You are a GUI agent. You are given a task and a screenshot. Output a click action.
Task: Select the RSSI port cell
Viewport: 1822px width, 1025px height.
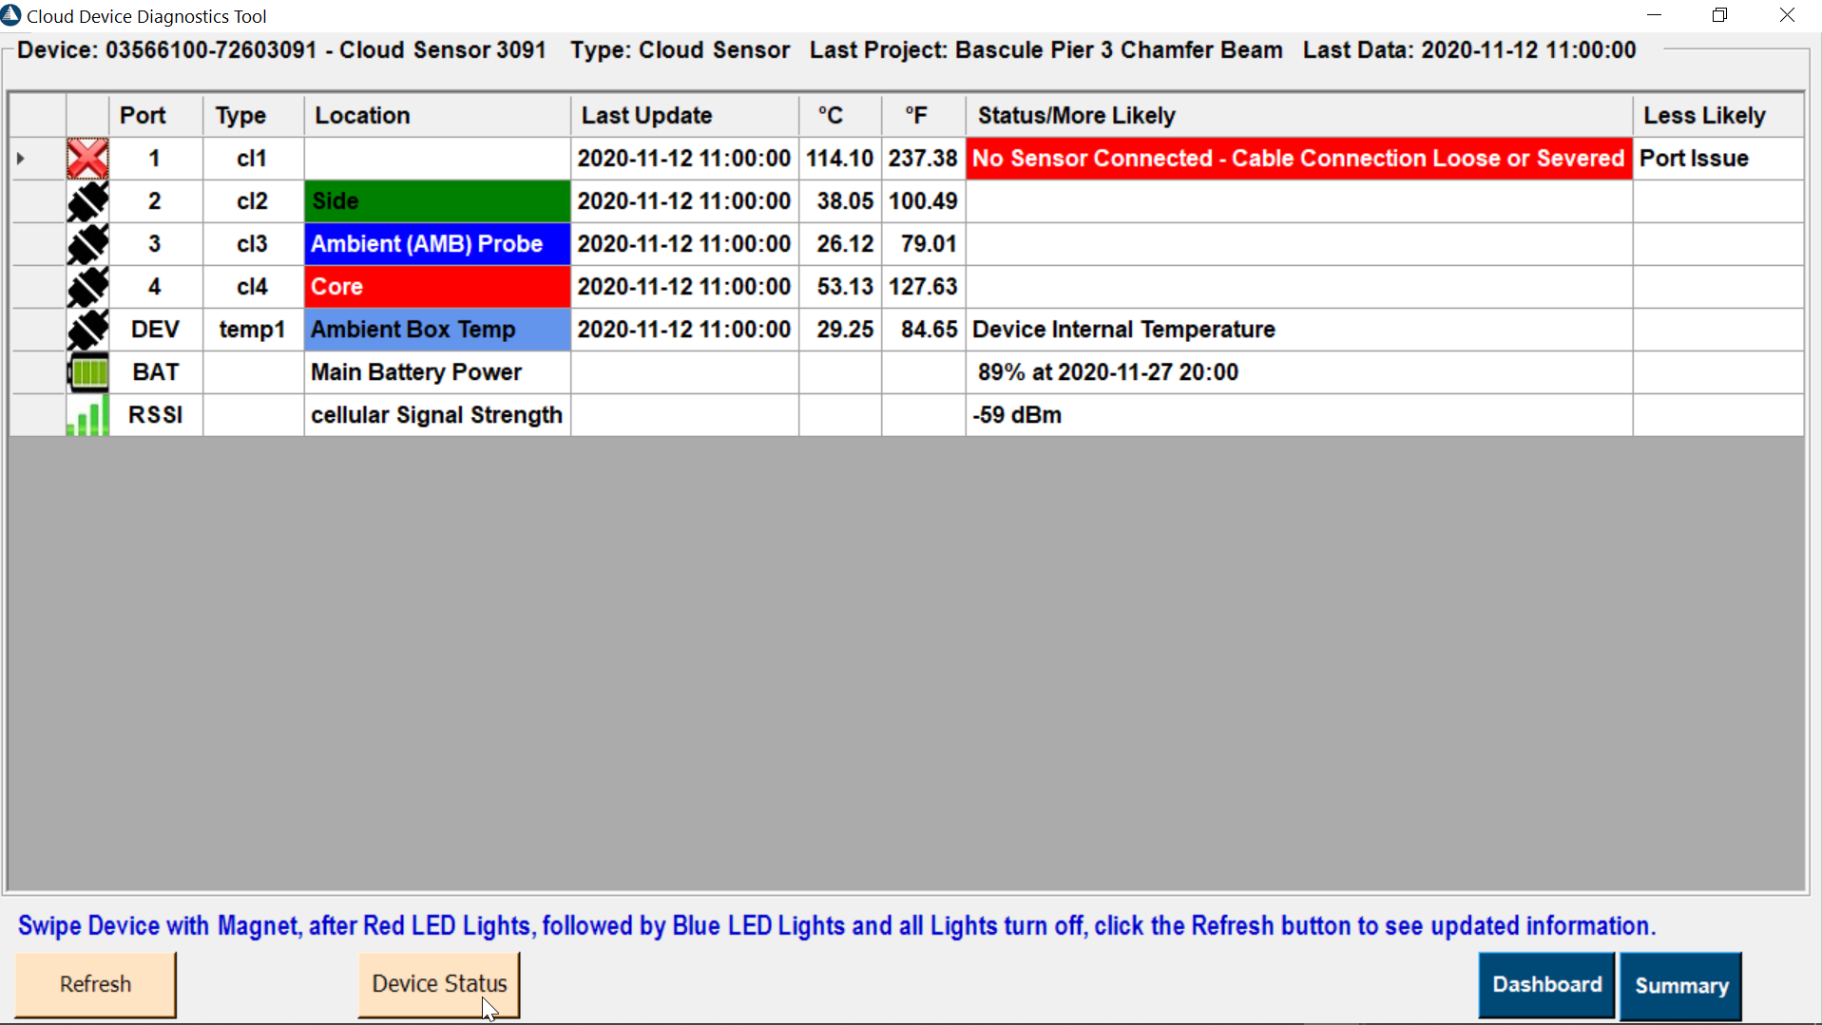(x=156, y=415)
